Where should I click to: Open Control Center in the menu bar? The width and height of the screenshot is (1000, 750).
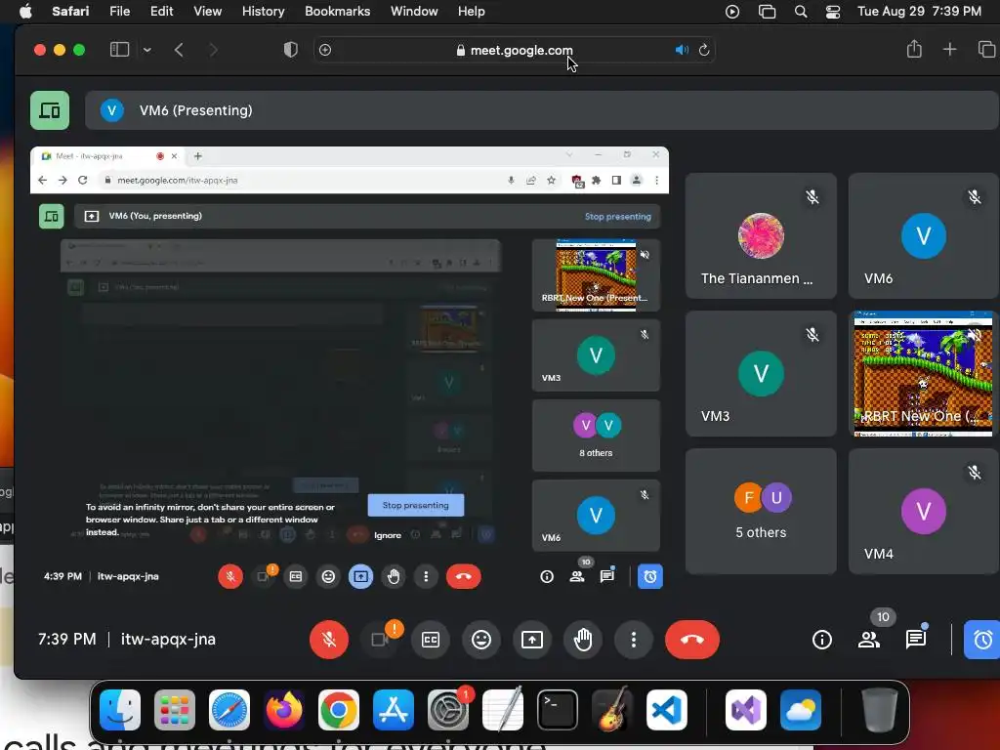coord(832,12)
